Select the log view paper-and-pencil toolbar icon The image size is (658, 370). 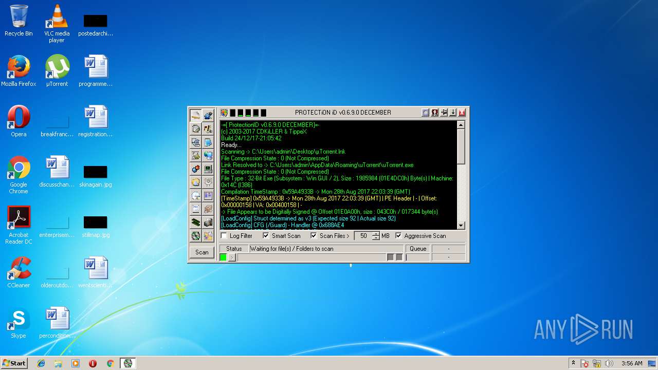pyautogui.click(x=196, y=116)
